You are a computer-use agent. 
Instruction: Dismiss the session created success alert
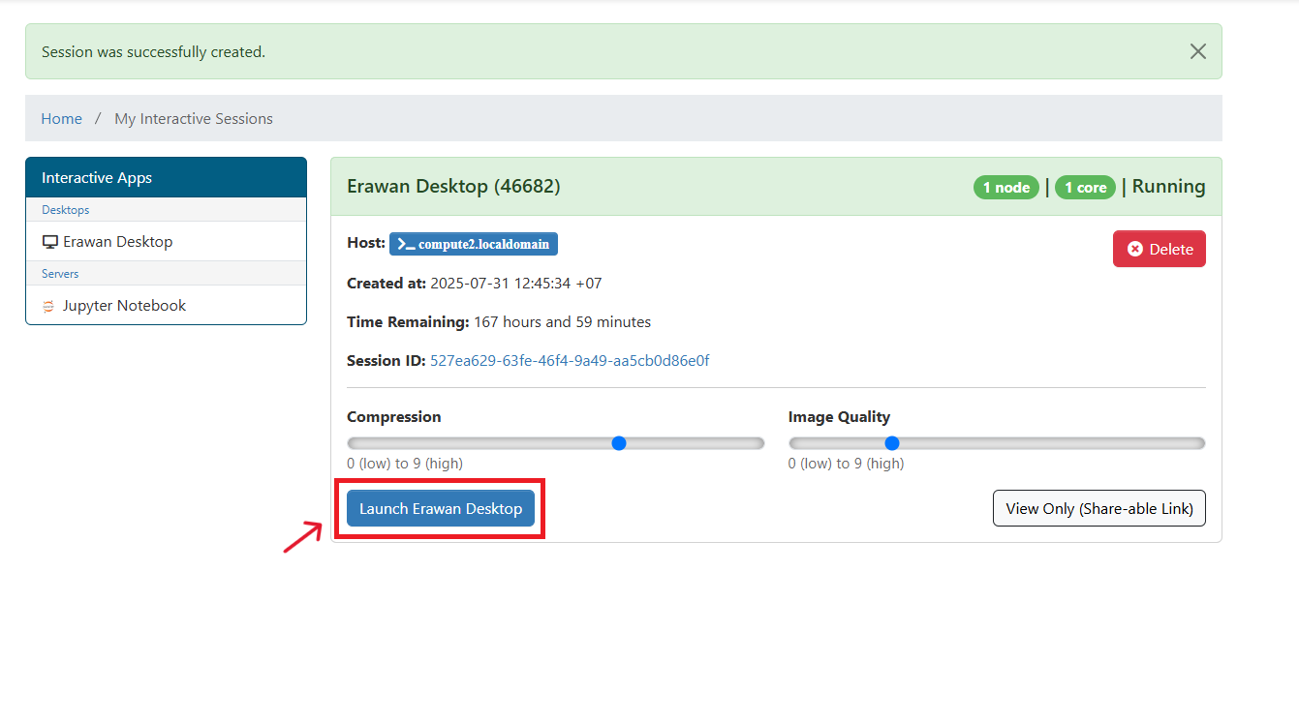[x=1197, y=51]
